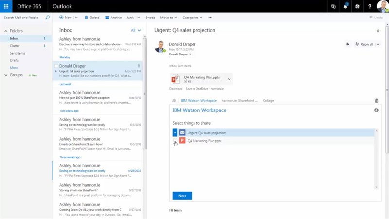
Task: Expand the Q4 Marketing Plan attachment menu
Action: coord(229,79)
